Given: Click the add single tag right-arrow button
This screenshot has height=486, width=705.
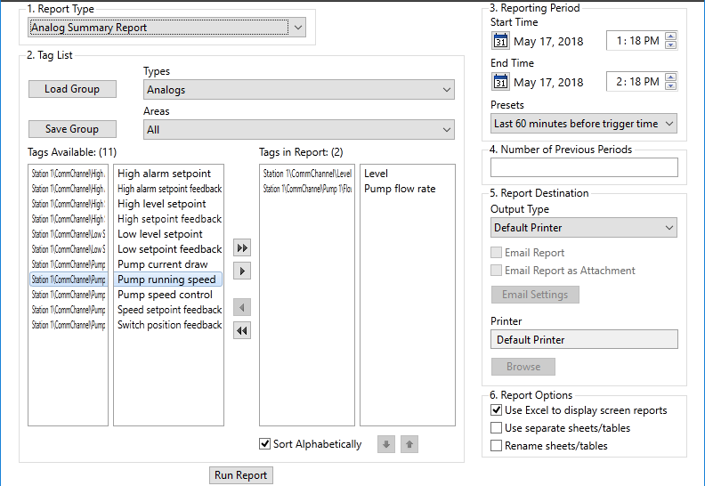Looking at the screenshot, I should (242, 271).
